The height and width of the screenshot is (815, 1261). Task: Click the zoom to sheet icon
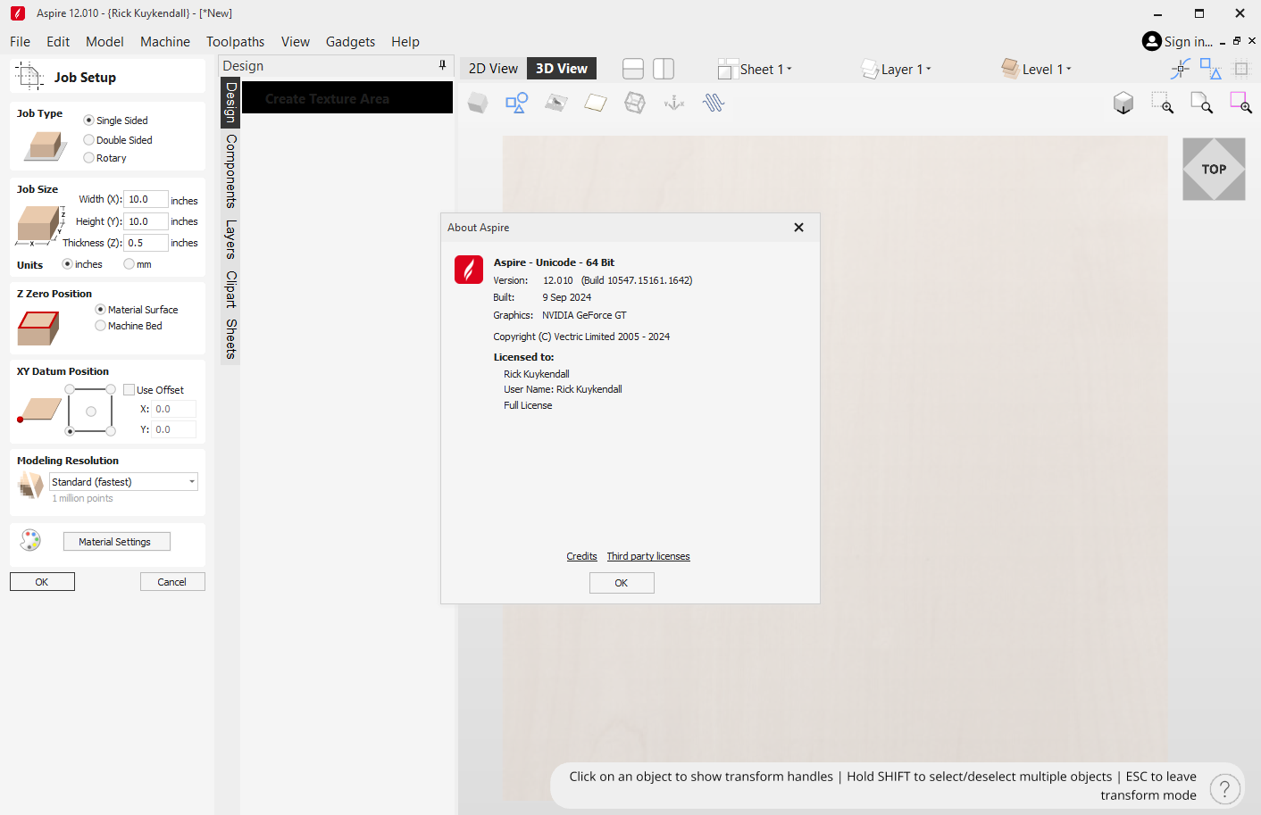1202,104
